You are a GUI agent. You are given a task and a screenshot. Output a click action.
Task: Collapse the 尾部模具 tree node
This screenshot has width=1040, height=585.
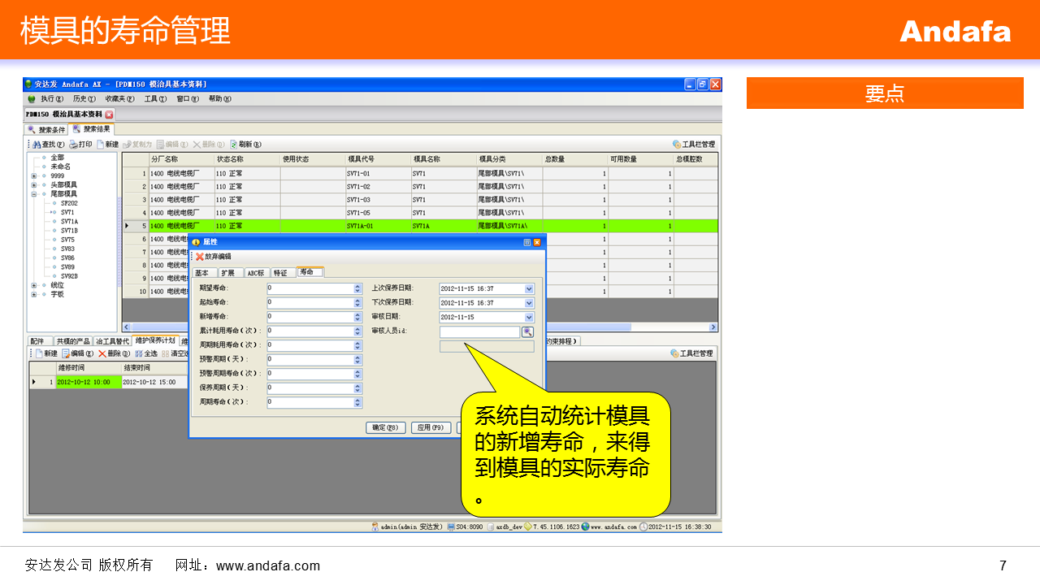tap(34, 194)
